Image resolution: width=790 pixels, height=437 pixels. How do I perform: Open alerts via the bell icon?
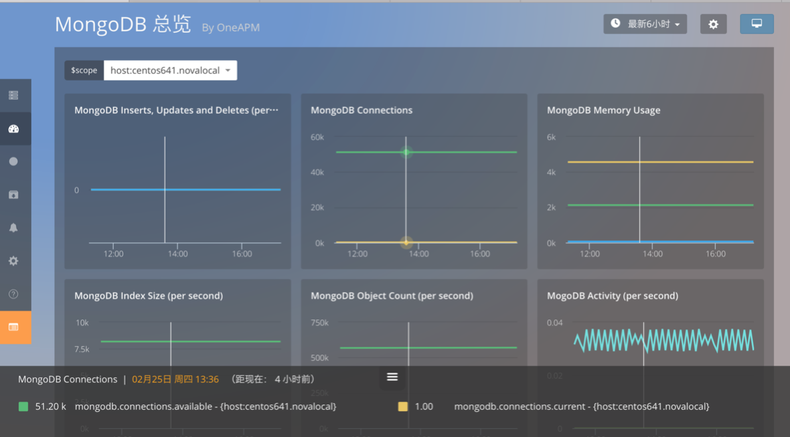pyautogui.click(x=13, y=228)
